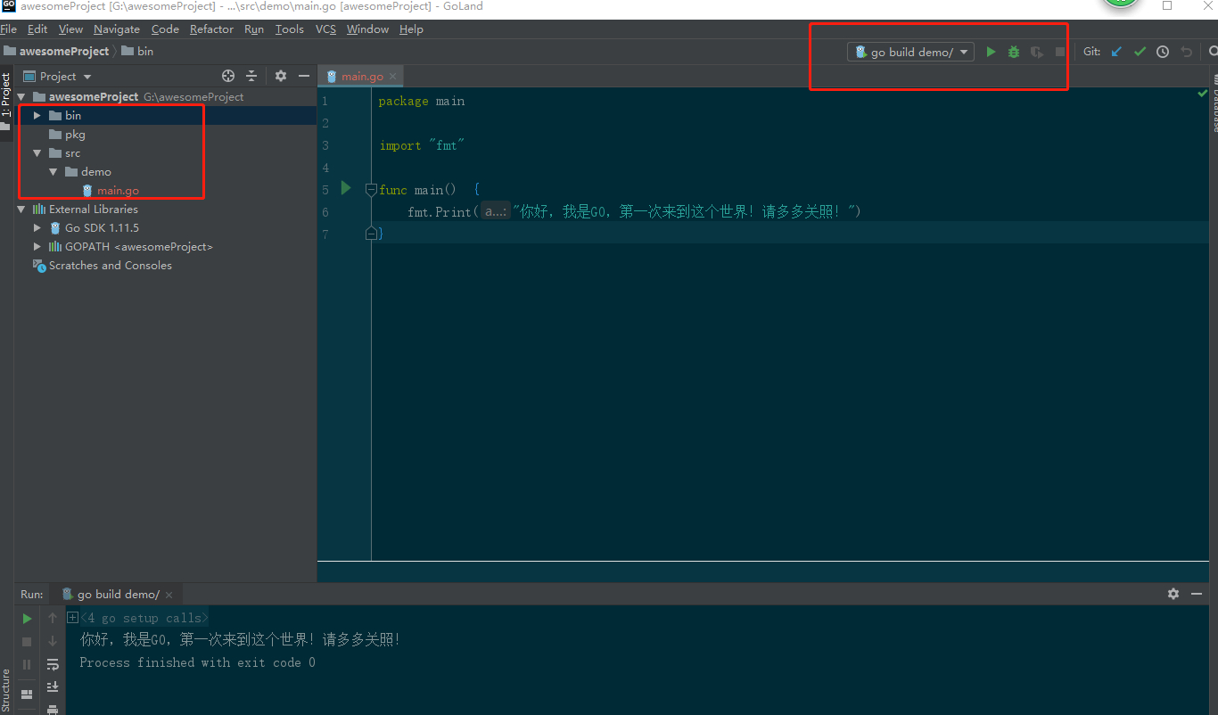Run the go build demo configuration

pyautogui.click(x=991, y=52)
